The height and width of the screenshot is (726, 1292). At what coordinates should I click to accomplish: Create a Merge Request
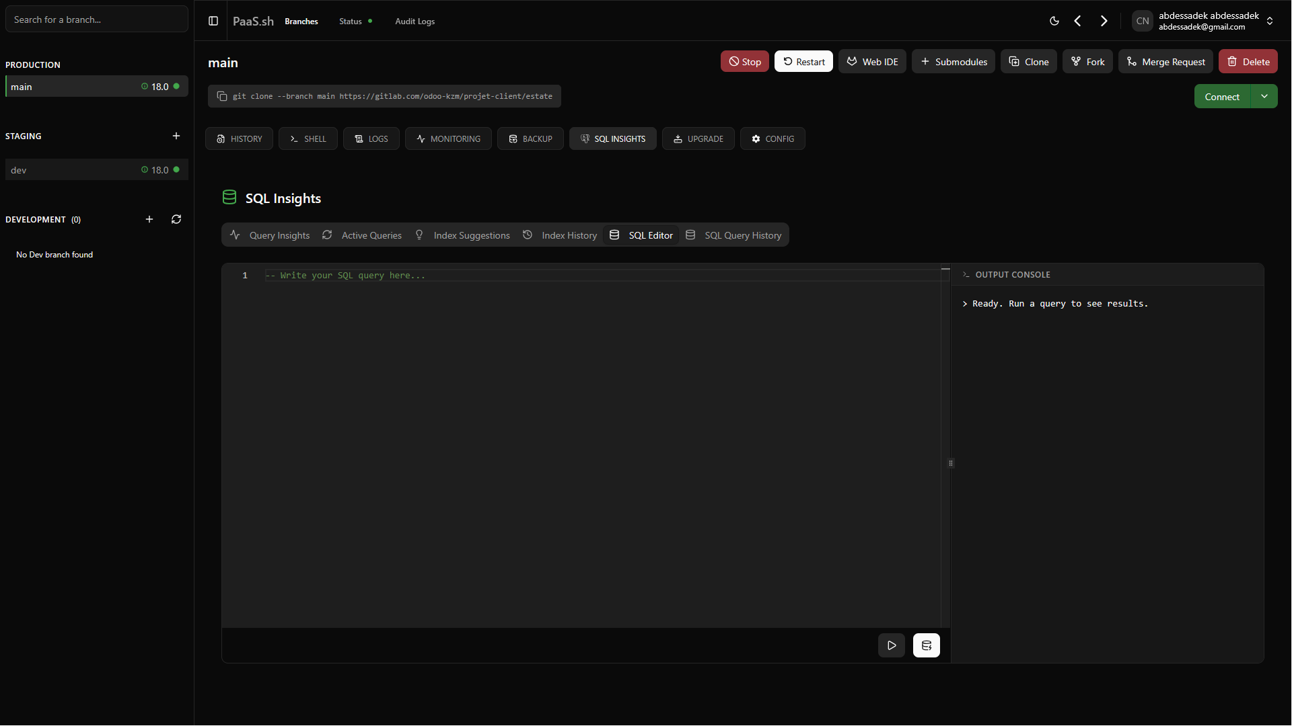(1165, 61)
